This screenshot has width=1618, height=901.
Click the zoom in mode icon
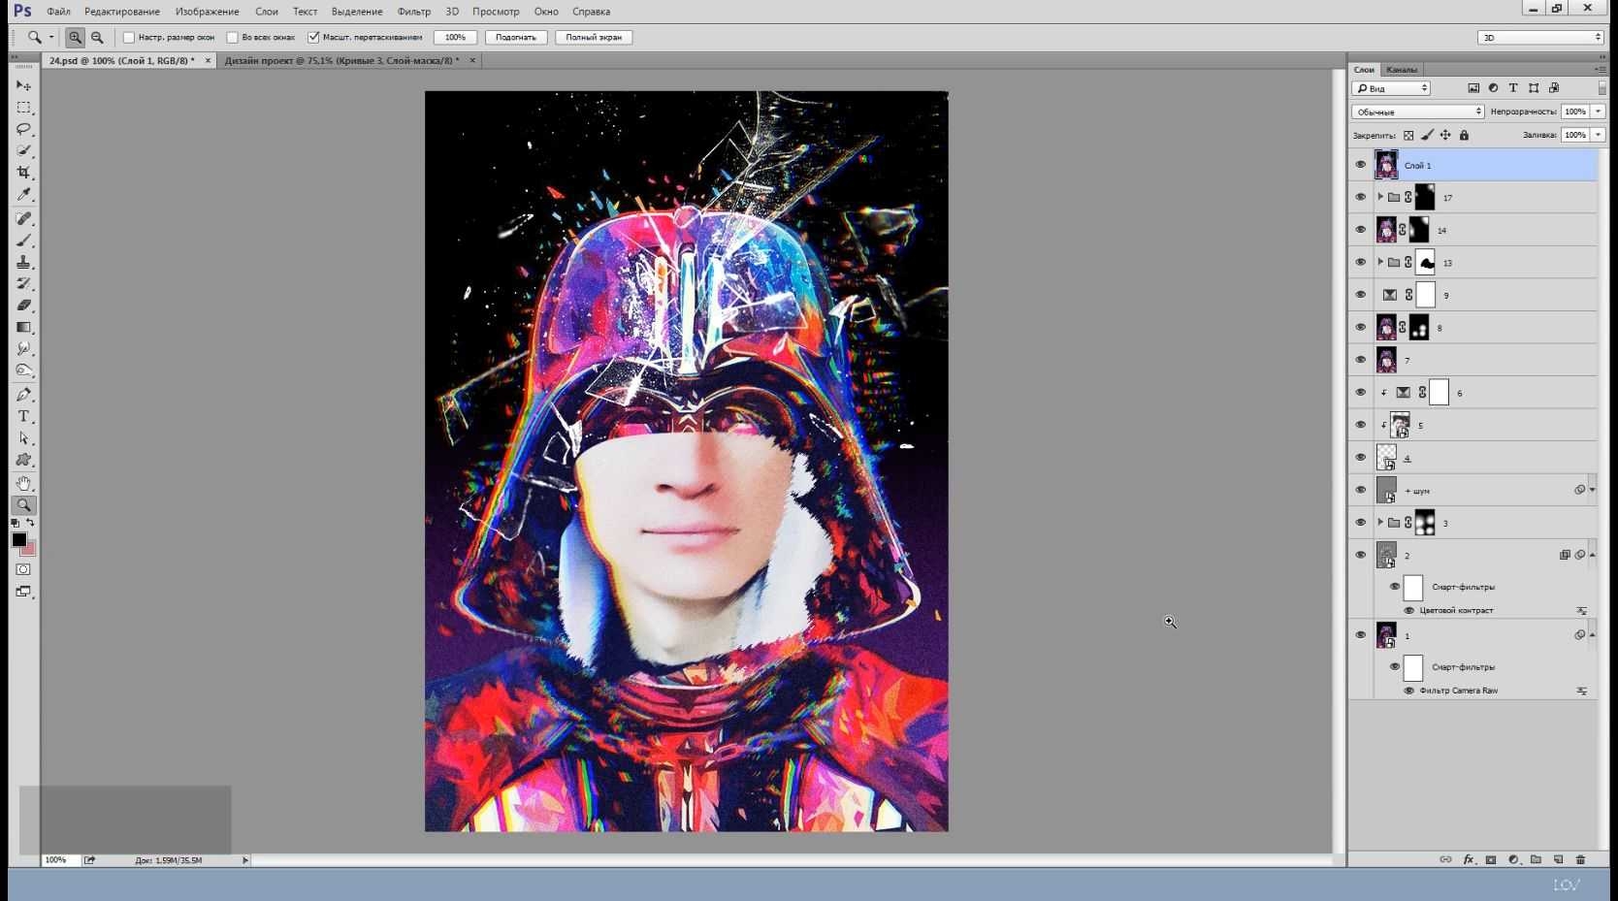[x=75, y=38]
